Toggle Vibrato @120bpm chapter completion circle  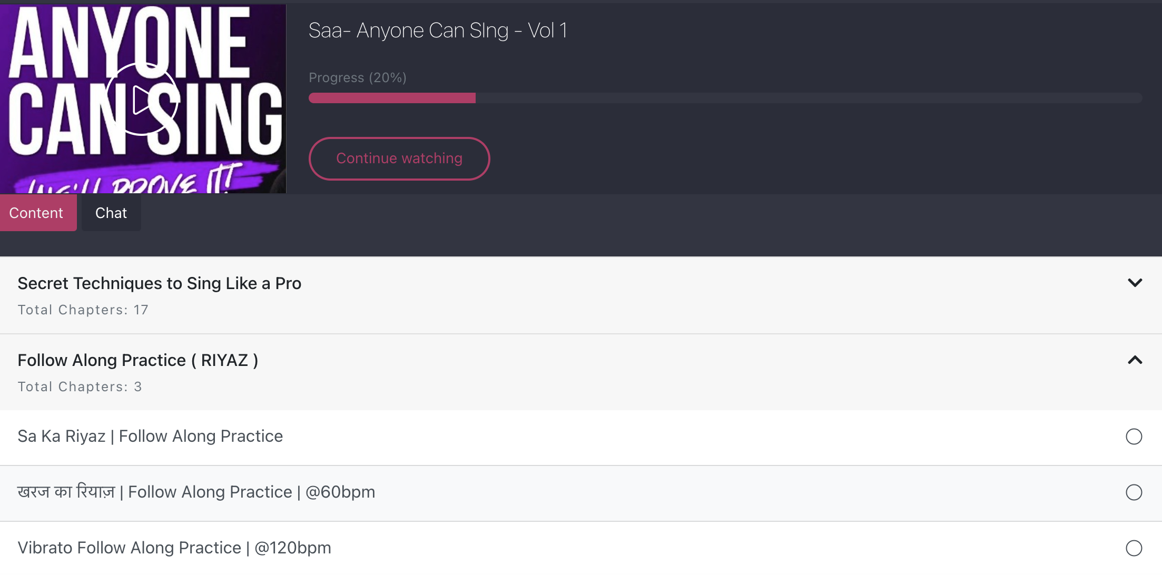[1134, 548]
